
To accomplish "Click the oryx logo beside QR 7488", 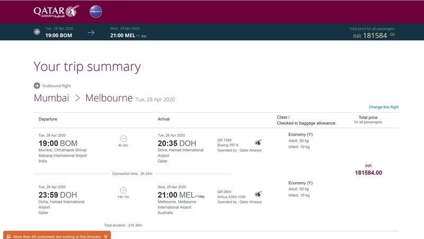I will 258,142.
